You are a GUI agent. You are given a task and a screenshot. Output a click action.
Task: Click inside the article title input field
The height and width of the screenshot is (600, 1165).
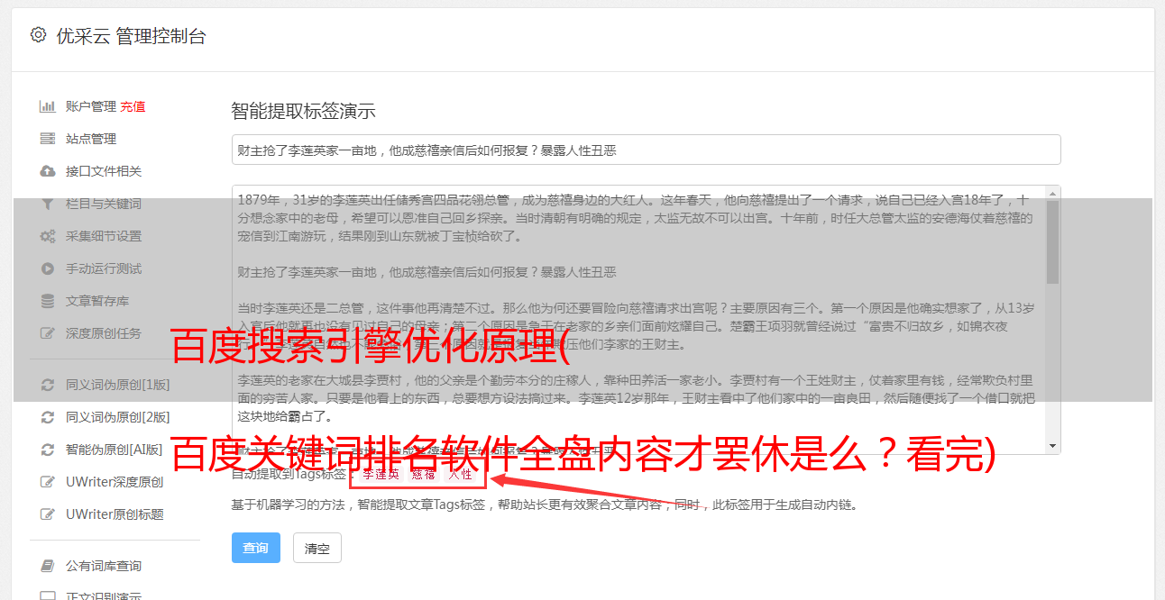click(x=646, y=150)
